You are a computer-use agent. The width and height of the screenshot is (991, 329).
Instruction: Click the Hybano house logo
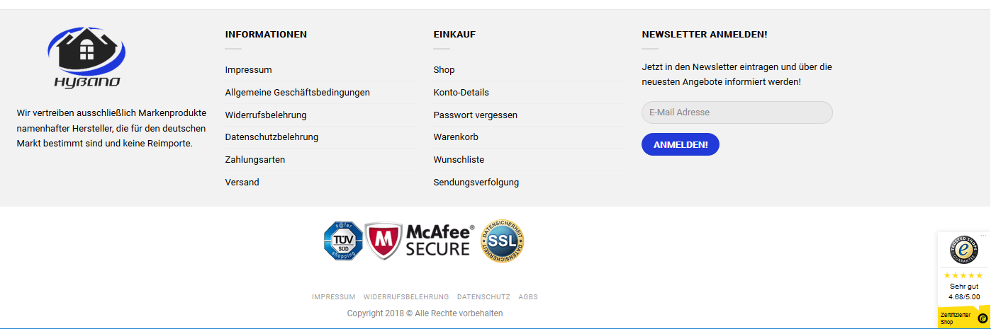(x=87, y=57)
